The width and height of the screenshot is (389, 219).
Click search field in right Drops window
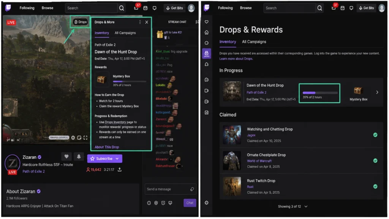(x=290, y=8)
